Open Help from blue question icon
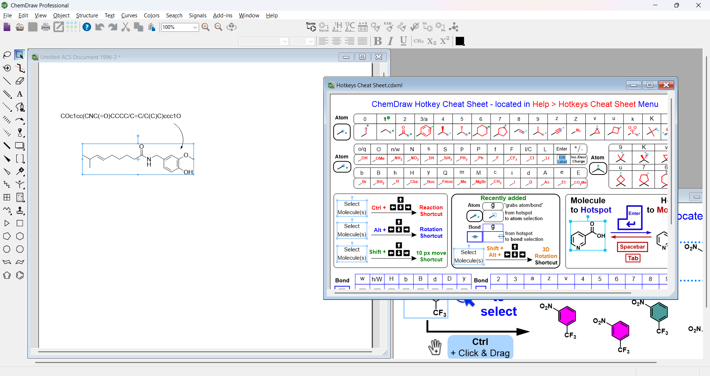The height and width of the screenshot is (376, 710). pyautogui.click(x=87, y=27)
